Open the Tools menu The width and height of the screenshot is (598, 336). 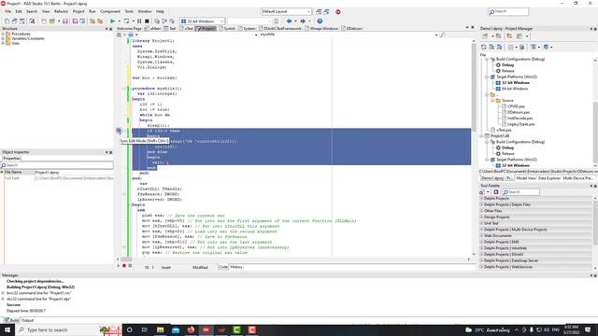pos(129,12)
